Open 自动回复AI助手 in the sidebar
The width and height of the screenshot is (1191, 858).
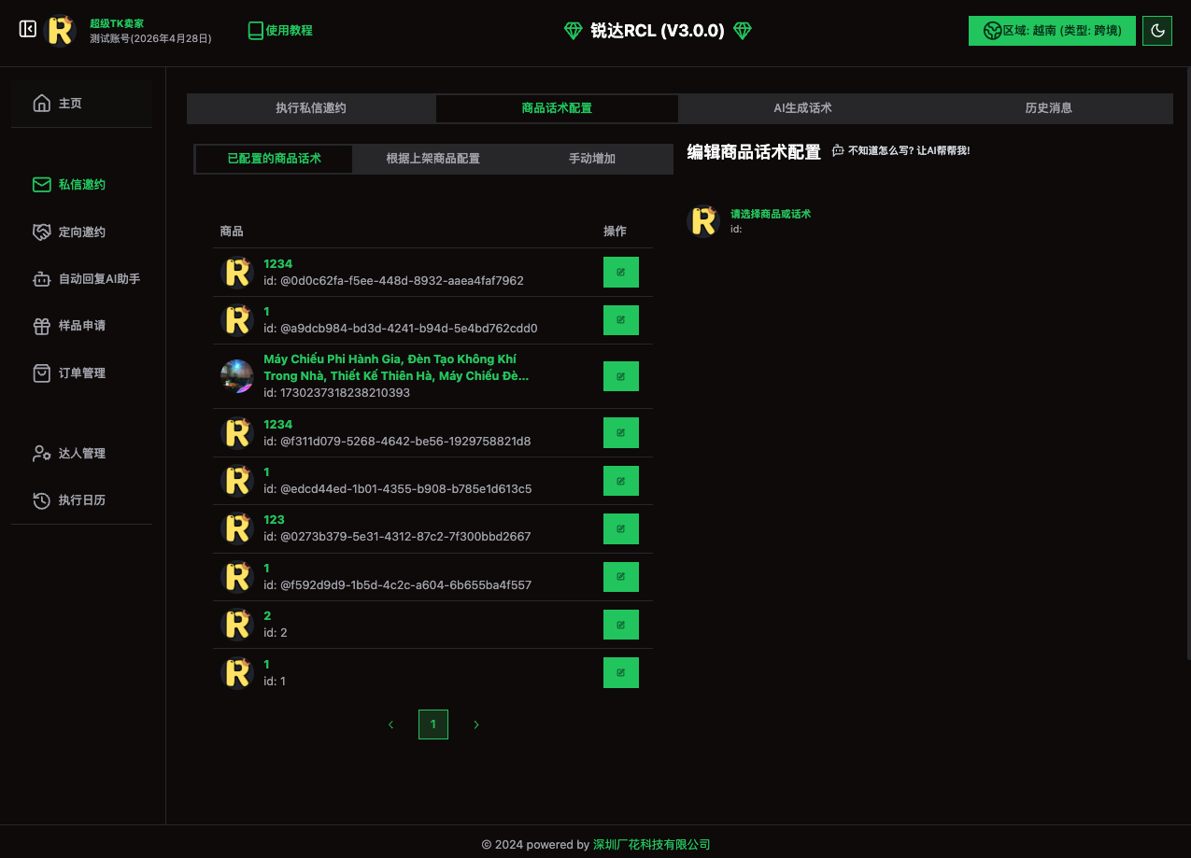coord(98,279)
